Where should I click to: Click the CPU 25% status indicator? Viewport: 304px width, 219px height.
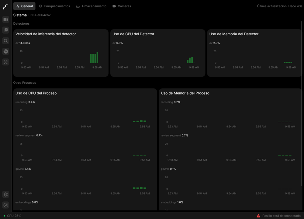coord(12,216)
